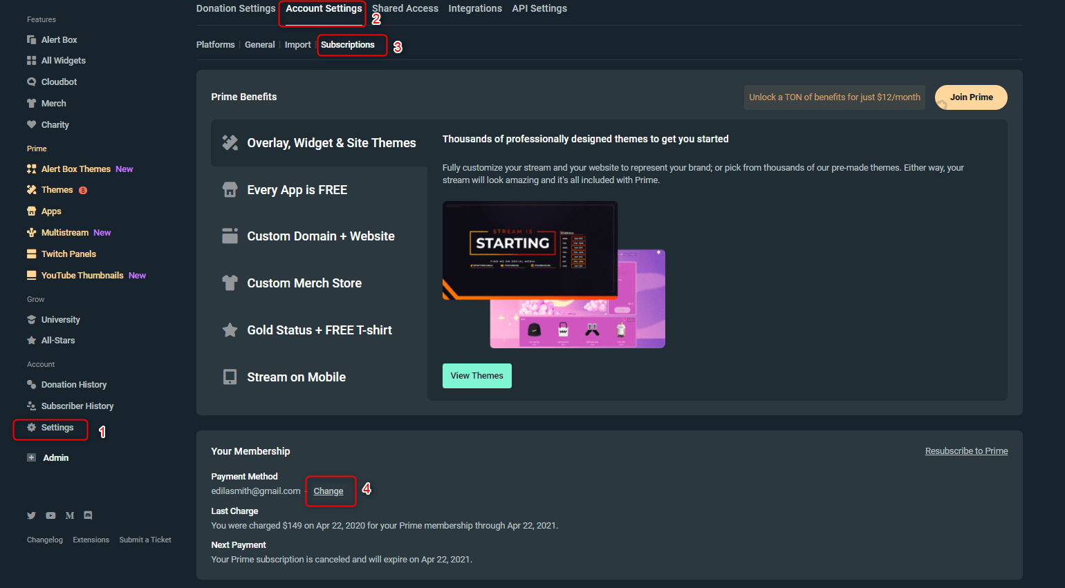Viewport: 1065px width, 588px height.
Task: Click the Multistream icon
Action: (31, 232)
